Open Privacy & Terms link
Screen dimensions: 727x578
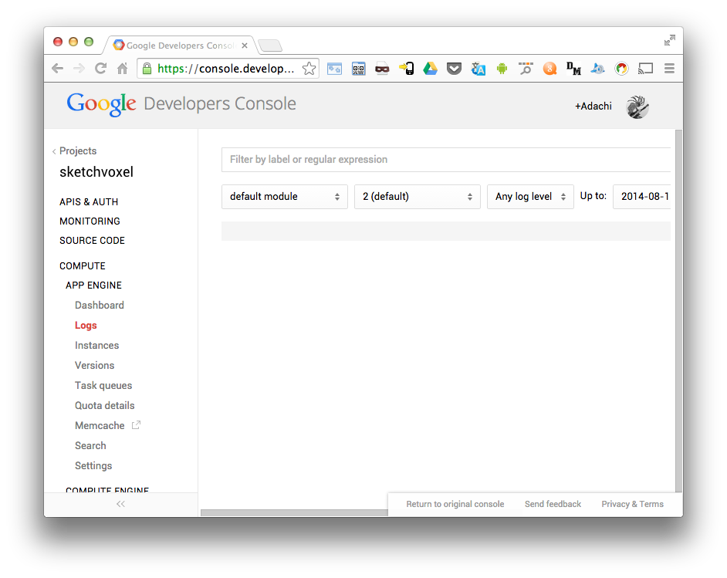tap(632, 504)
